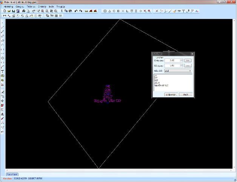Click the Cửa sổ lệnh tab at bottom
This screenshot has width=237, height=182.
point(12,174)
